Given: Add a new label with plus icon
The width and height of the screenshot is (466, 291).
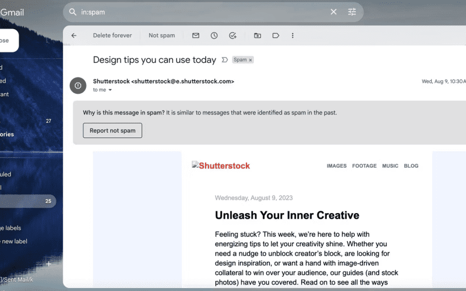Looking at the screenshot, I should click(x=49, y=264).
